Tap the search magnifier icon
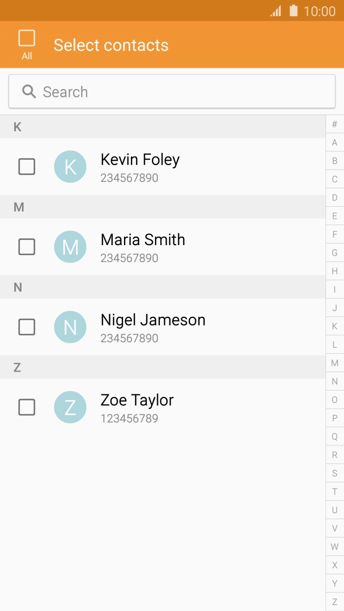 [29, 92]
